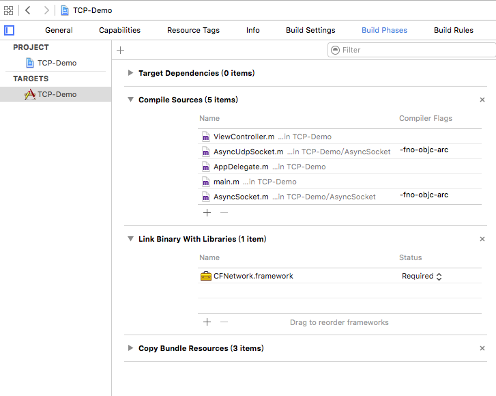
Task: Expand the Target Dependencies section
Action: (130, 73)
